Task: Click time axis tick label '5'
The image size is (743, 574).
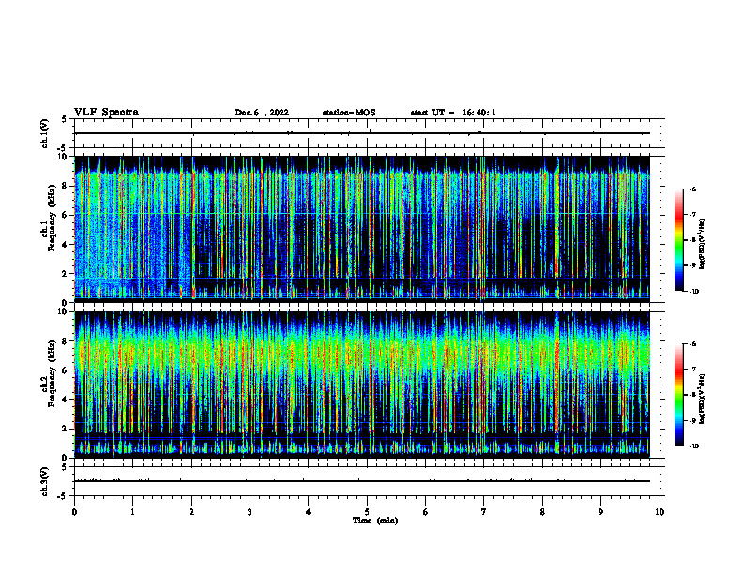Action: 367,512
